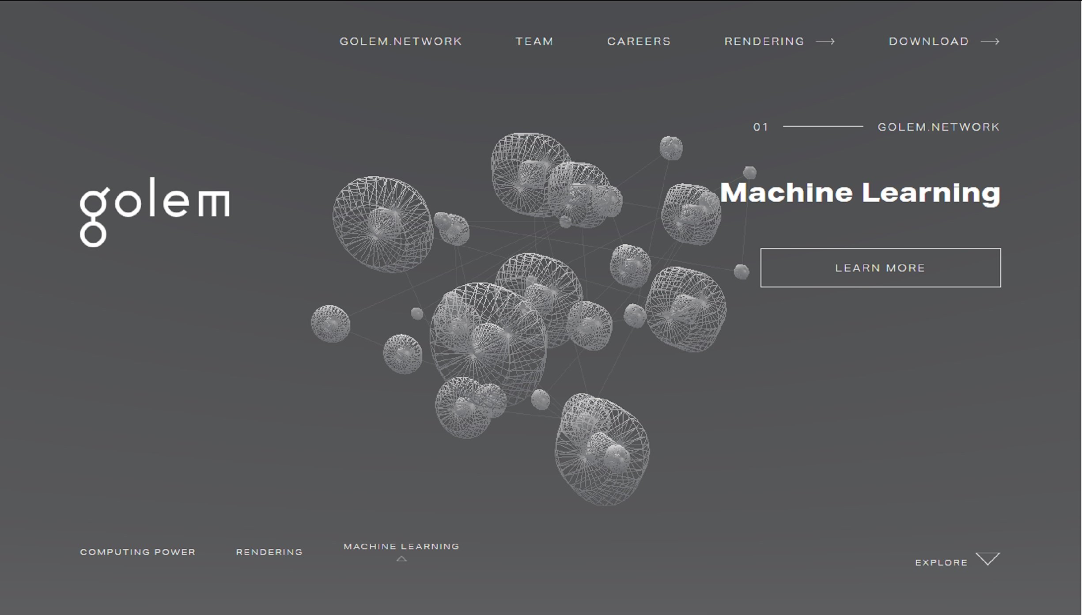1082x615 pixels.
Task: Open the CAREERS nav link
Action: coord(639,42)
